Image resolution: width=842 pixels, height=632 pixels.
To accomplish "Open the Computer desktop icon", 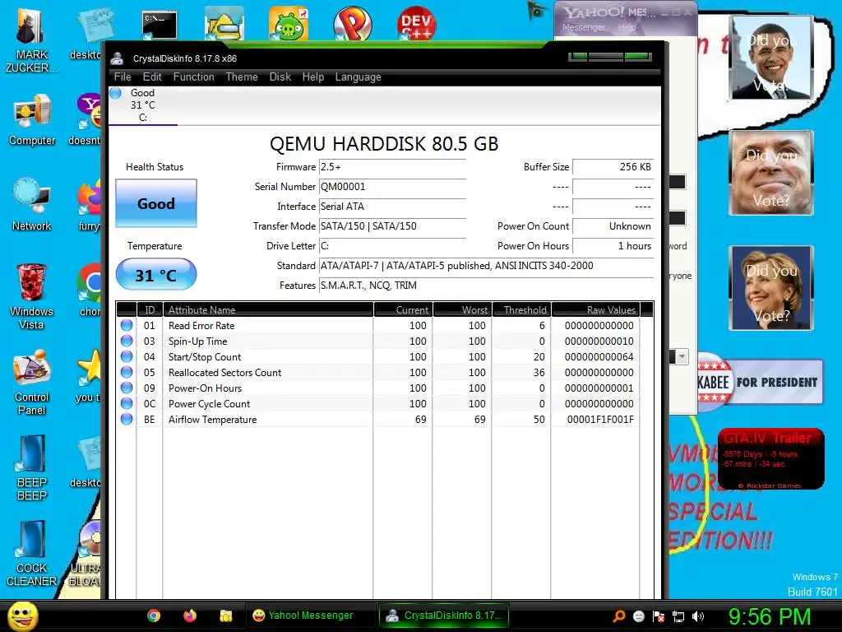I will (32, 119).
